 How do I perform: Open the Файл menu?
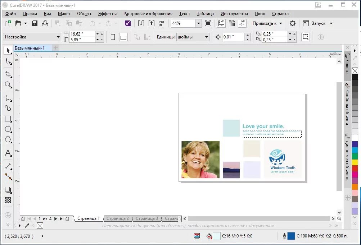(x=10, y=14)
